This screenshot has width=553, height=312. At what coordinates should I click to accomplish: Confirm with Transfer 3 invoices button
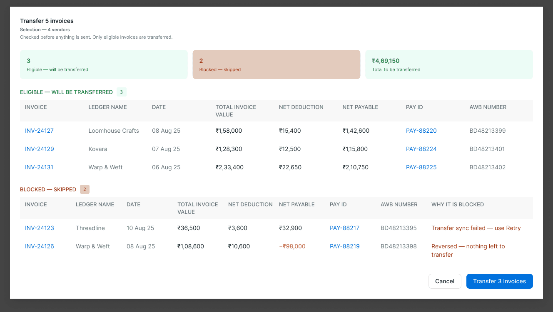(500, 281)
